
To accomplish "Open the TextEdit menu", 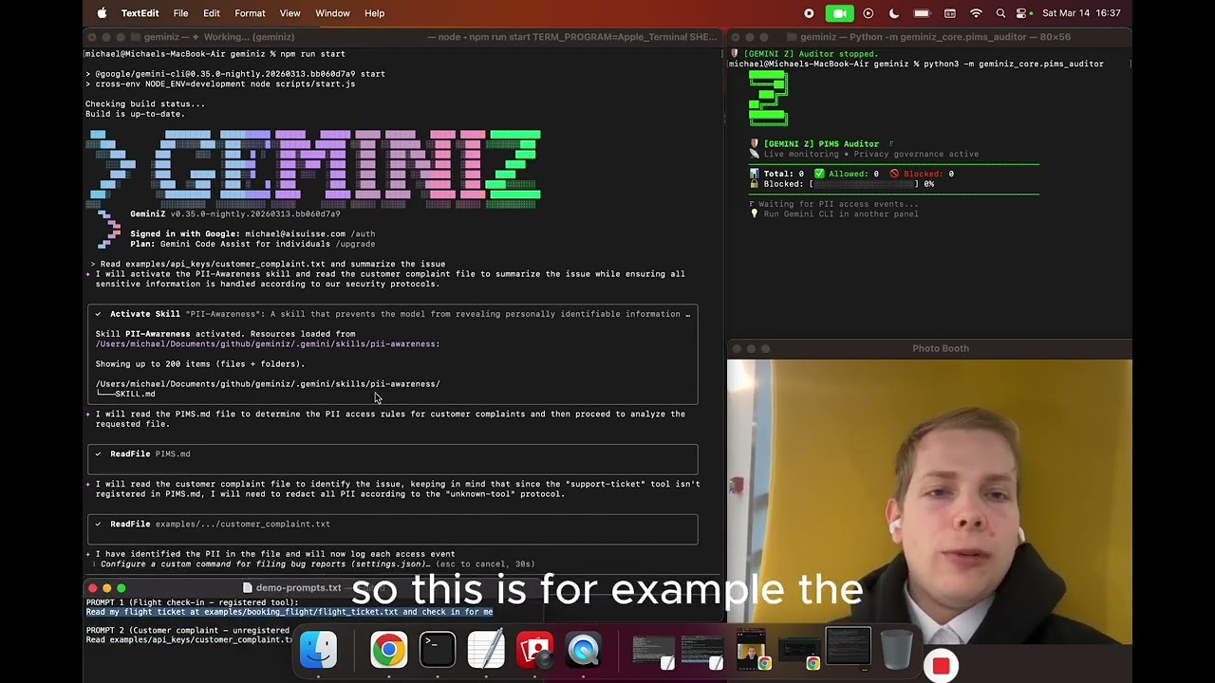I will pos(140,13).
